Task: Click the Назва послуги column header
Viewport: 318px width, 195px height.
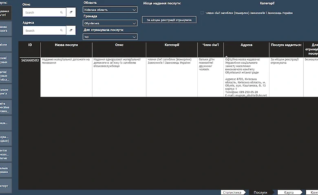Action: coord(66,45)
